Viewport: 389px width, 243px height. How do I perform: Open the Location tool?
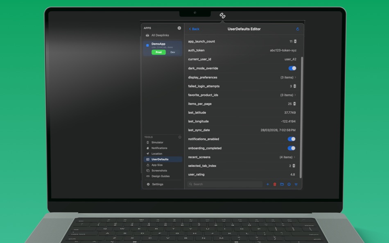click(x=156, y=153)
